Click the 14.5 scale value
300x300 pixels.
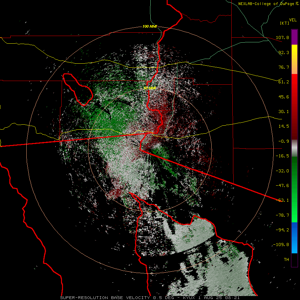point(284,126)
